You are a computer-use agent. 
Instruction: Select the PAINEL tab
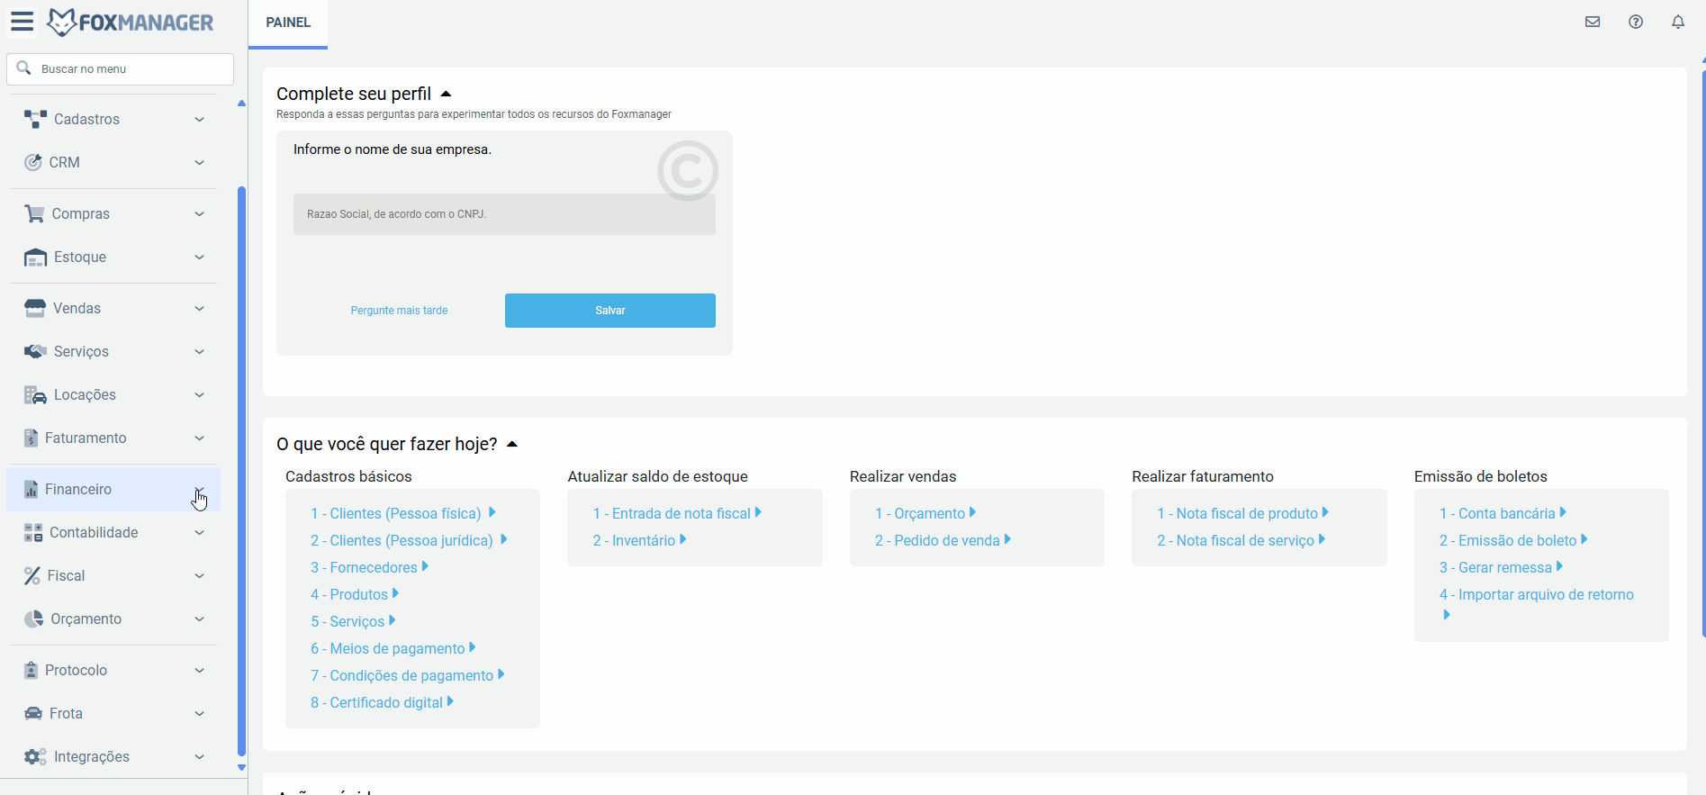click(x=288, y=23)
